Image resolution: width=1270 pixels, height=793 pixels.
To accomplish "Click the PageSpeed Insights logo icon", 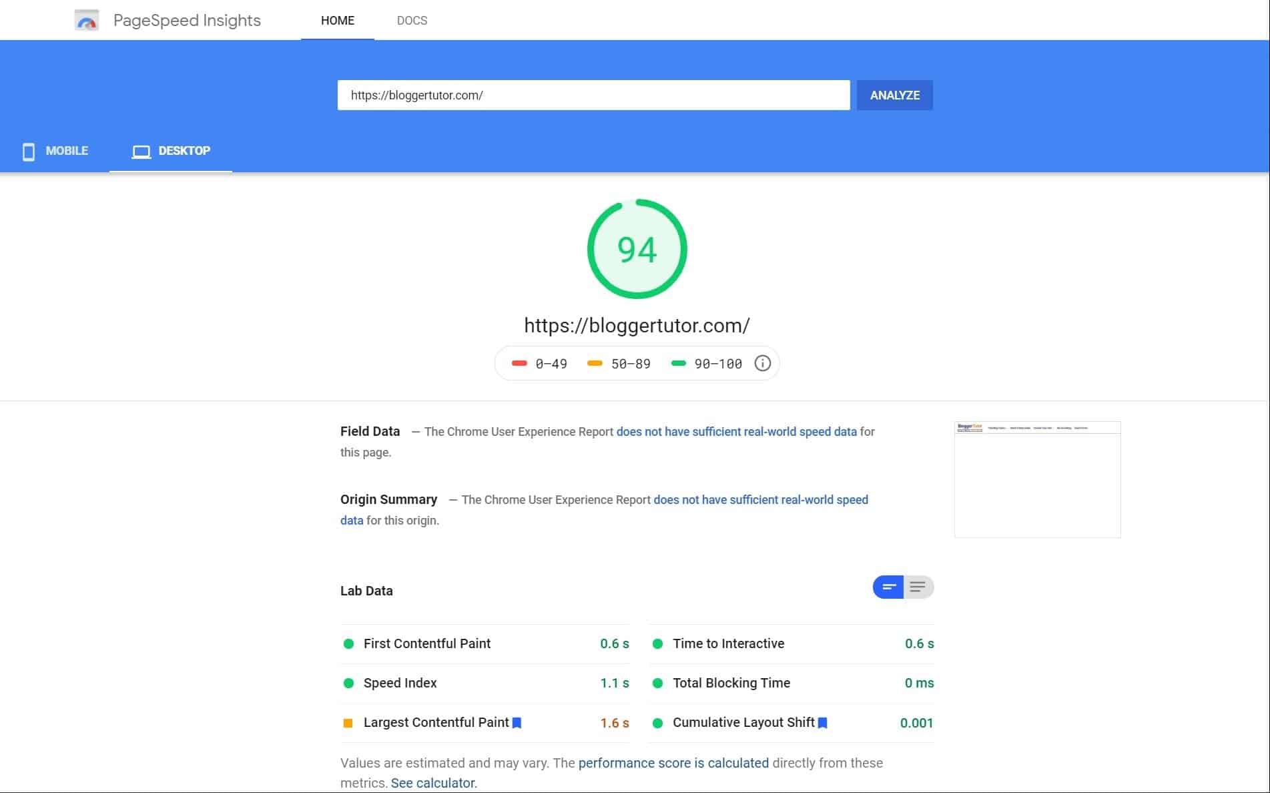I will (87, 20).
